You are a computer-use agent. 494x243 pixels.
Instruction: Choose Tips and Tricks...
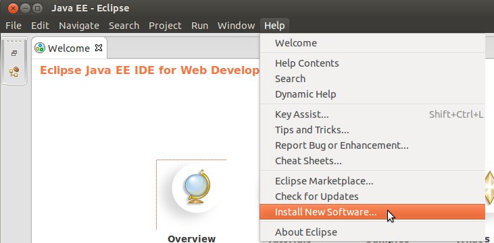[x=372, y=130]
